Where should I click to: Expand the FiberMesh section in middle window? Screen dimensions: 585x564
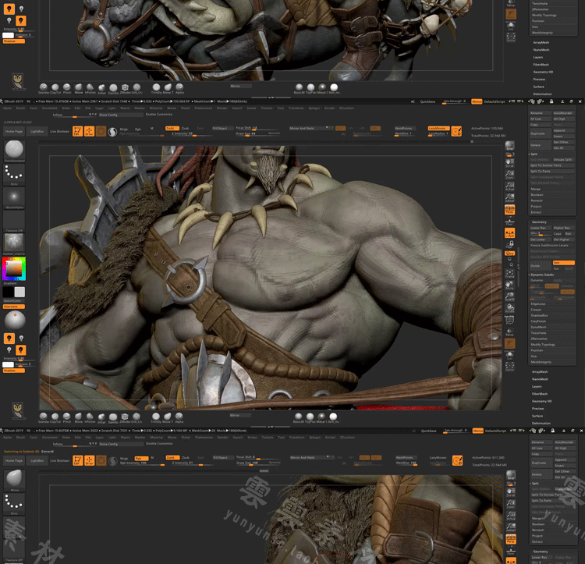[540, 394]
